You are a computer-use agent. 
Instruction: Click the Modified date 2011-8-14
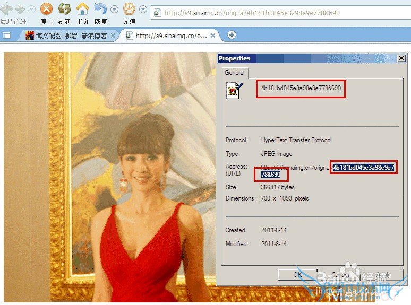(274, 244)
